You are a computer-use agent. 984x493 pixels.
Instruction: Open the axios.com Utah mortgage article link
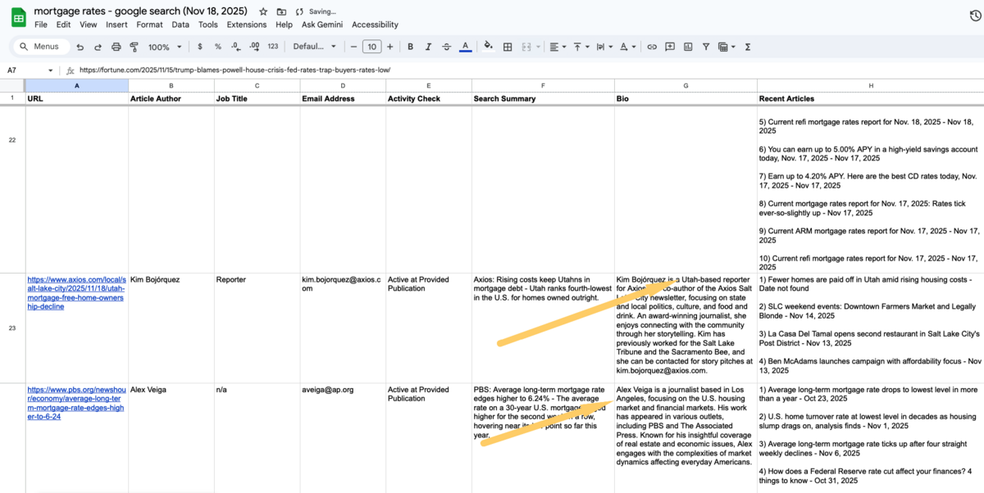click(x=75, y=292)
